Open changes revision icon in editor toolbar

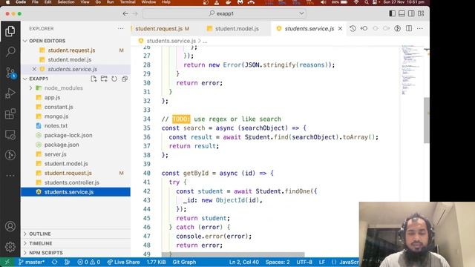pyautogui.click(x=364, y=28)
